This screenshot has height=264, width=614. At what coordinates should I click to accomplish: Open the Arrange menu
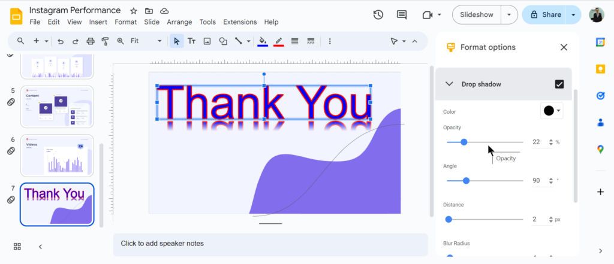tap(179, 22)
